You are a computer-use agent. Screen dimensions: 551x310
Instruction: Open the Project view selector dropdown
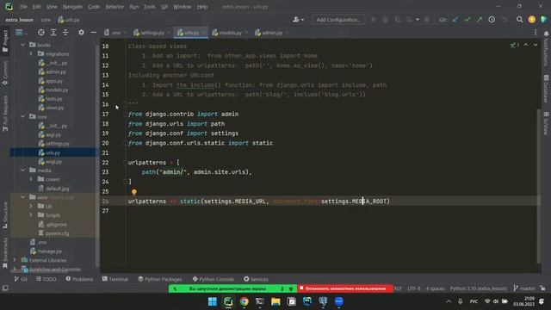click(22, 33)
